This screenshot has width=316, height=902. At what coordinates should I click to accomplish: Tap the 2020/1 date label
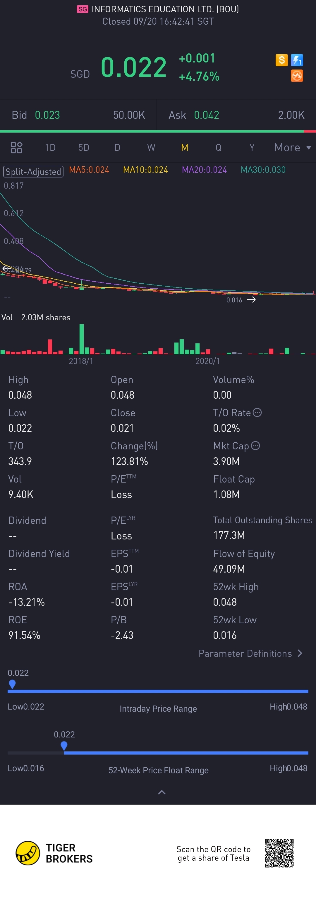208,361
